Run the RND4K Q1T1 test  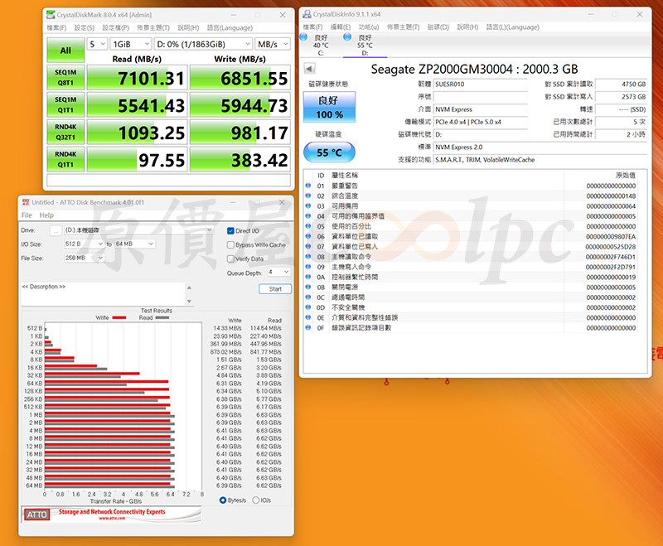coord(65,159)
